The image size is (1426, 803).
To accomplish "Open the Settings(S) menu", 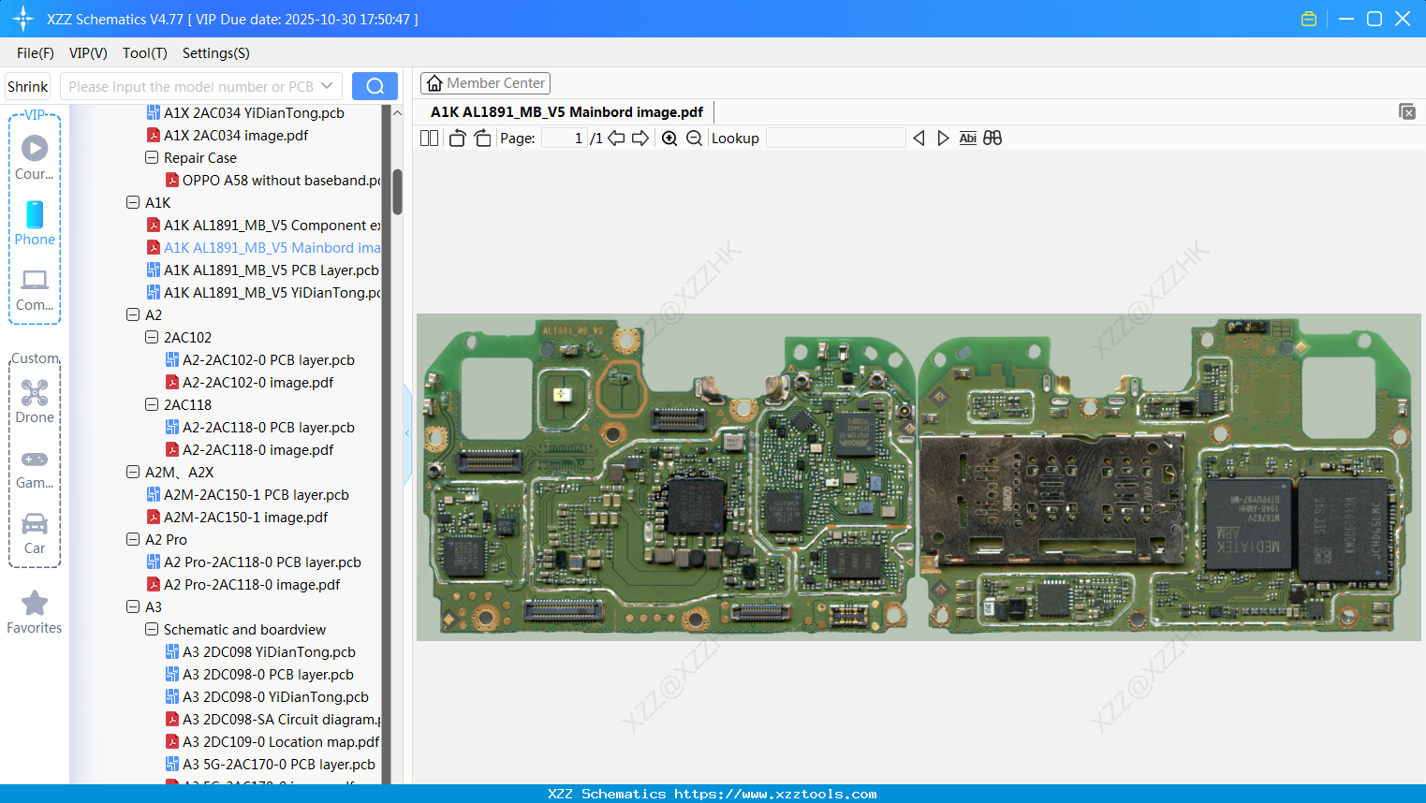I will coord(215,53).
